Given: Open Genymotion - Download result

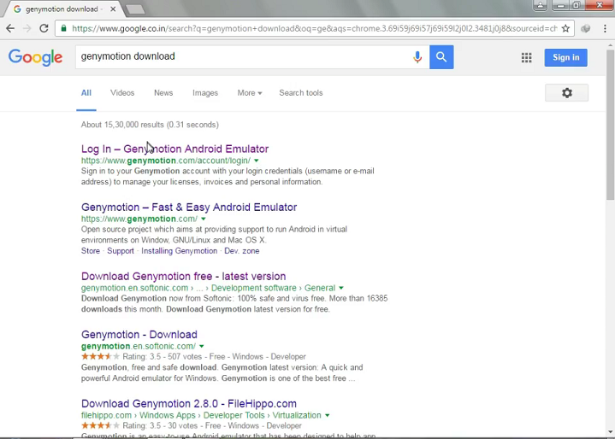Looking at the screenshot, I should [139, 335].
